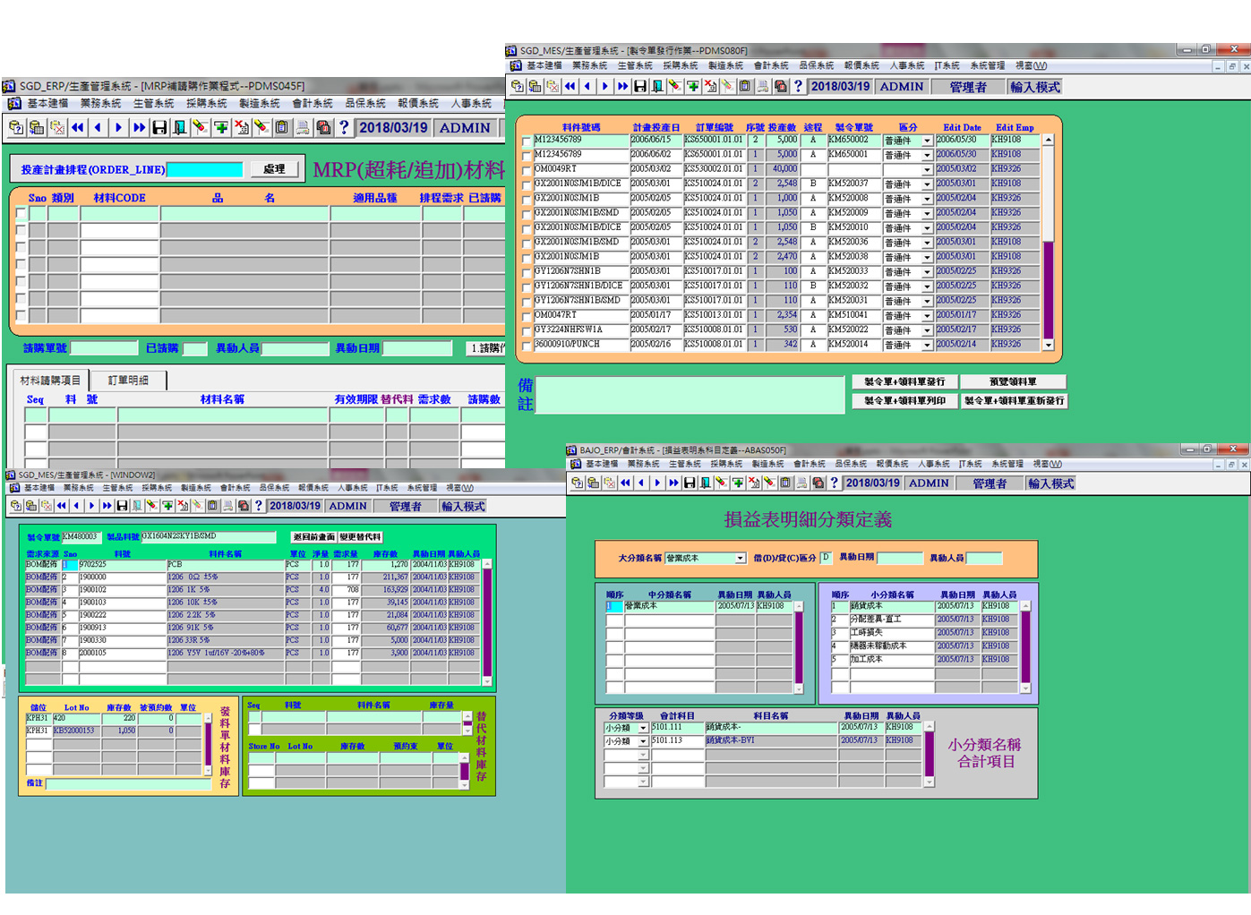Click green plus insert icon in ABAS050F toolbar
Screen dimensions: 1251x915
[x=738, y=483]
